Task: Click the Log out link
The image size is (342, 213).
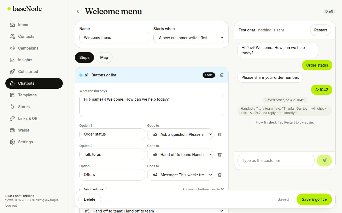Action: tap(11, 206)
